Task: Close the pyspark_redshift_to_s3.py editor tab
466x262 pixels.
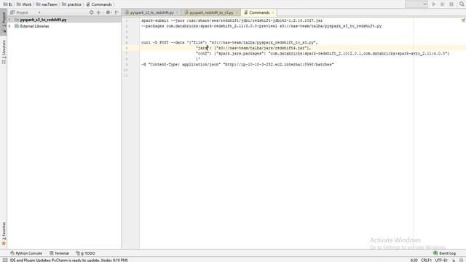Action: (237, 12)
